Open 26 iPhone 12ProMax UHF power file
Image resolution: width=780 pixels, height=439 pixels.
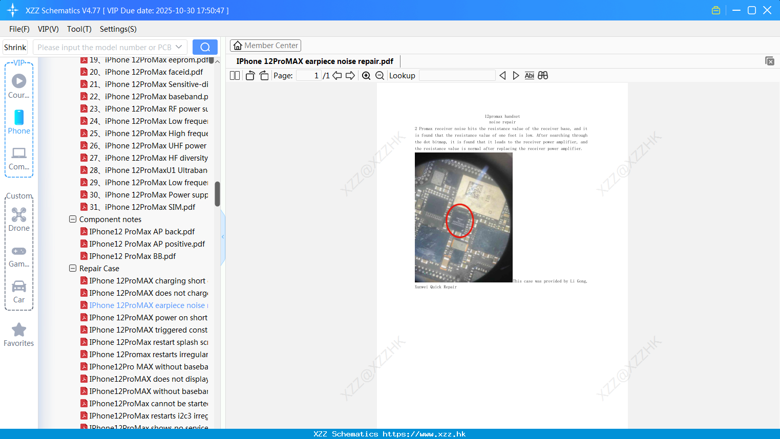(144, 145)
